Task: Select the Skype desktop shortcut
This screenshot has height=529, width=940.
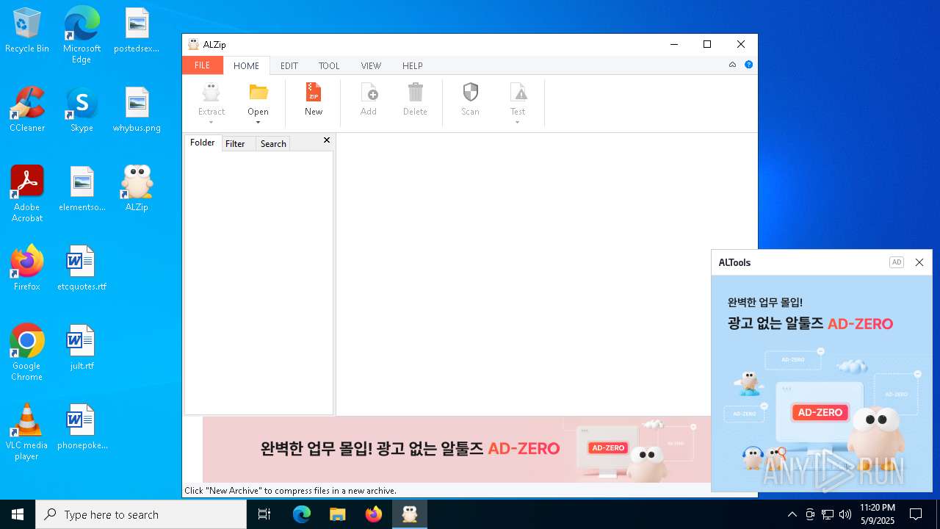Action: [x=82, y=110]
